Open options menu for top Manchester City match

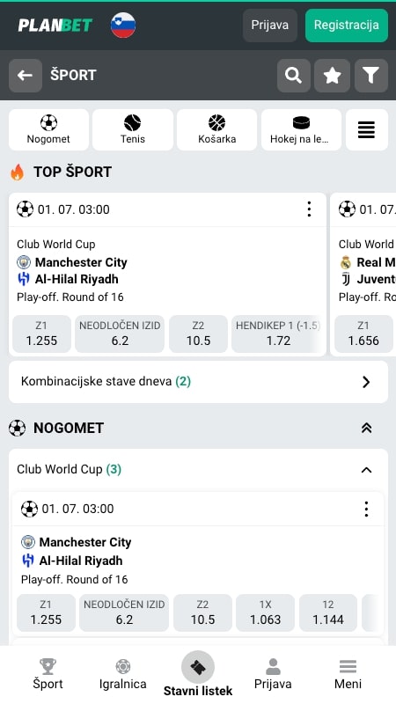coord(309,209)
